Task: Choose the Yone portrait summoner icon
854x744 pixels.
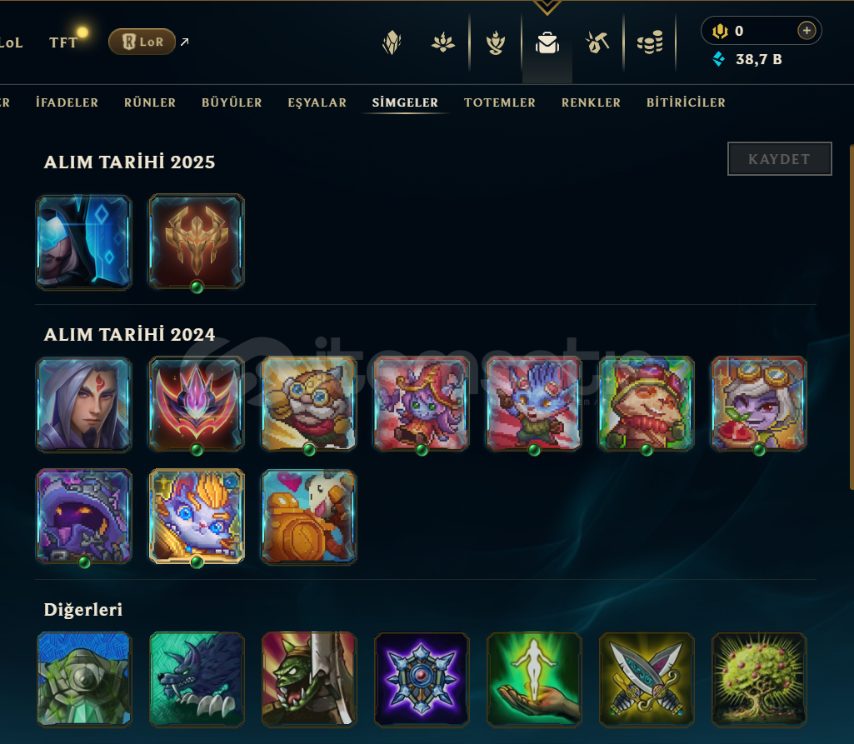Action: [x=84, y=403]
